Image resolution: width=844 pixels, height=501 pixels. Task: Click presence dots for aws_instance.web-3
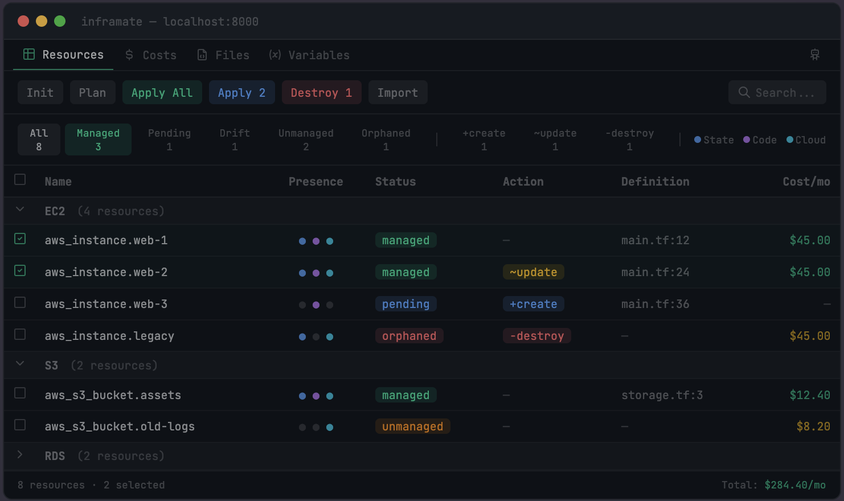click(x=316, y=305)
